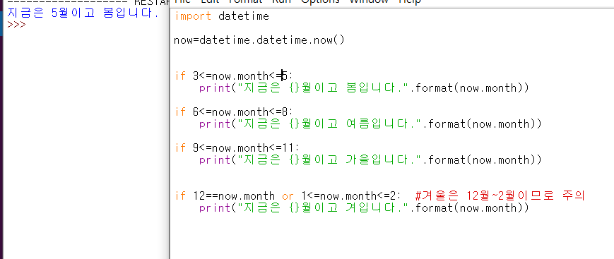Click '1<=now.month<=2:' in the winter condition
This screenshot has height=259, width=614.
click(x=351, y=195)
